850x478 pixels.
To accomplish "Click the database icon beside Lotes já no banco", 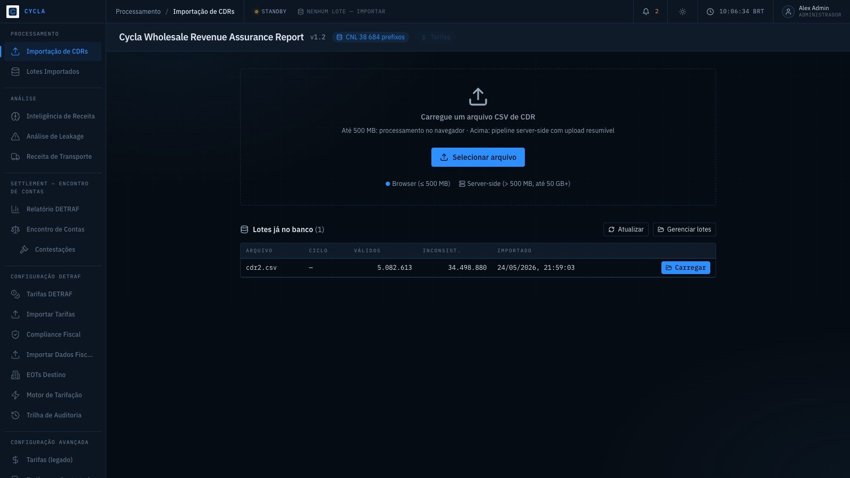I will pyautogui.click(x=244, y=229).
